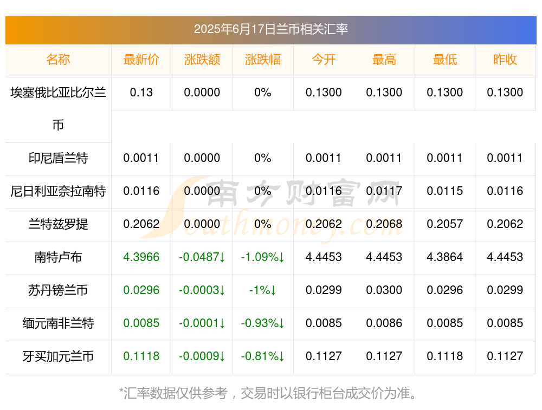Viewport: 542px width, 410px height.
Task: Click the lowest value 4.3864
Action: click(444, 257)
